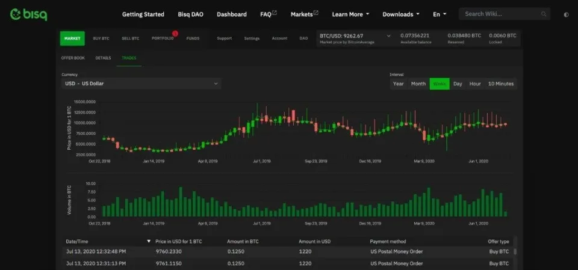Viewport: 578px width, 270px height.
Task: Open Getting Started page
Action: point(143,14)
